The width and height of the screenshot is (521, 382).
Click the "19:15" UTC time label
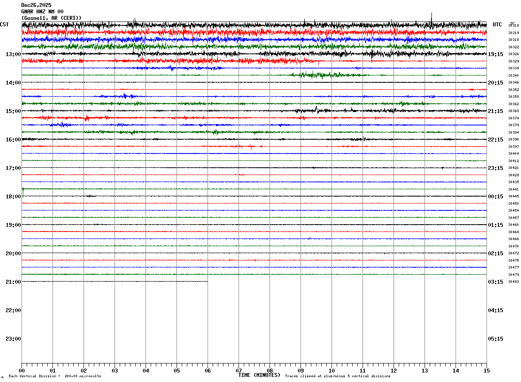pos(496,54)
